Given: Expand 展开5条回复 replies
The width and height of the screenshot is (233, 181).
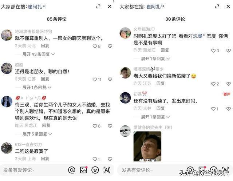Looking at the screenshot, I should pyautogui.click(x=37, y=134).
